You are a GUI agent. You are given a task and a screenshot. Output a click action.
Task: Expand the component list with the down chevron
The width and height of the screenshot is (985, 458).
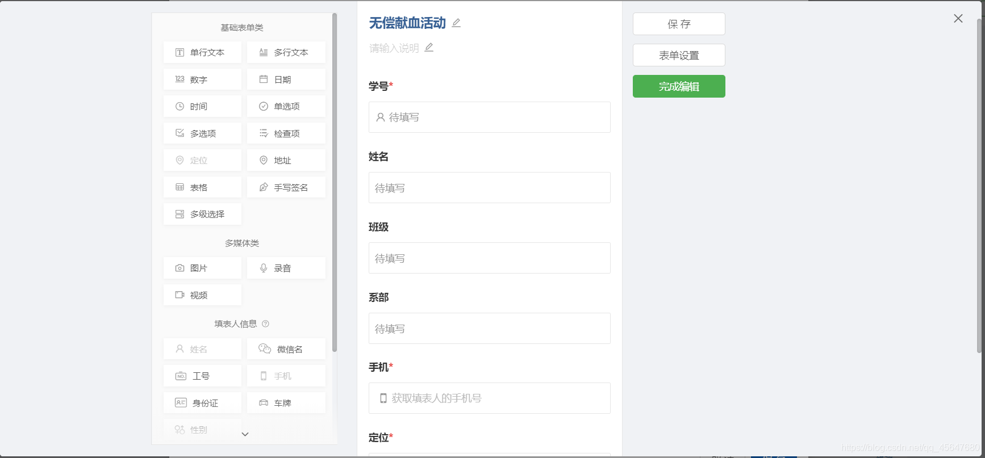245,434
